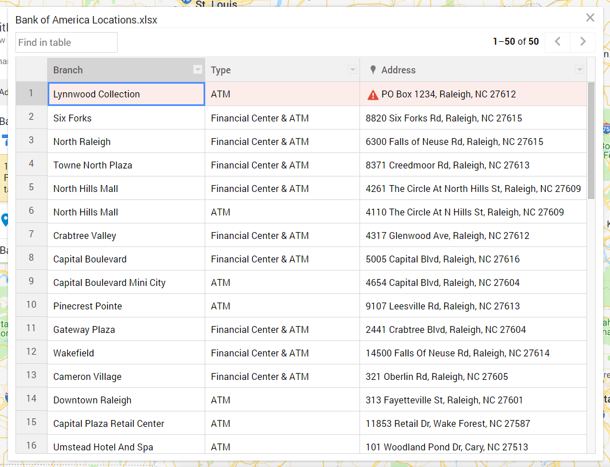The image size is (610, 467).
Task: Select the Cameron Village branch cell
Action: (x=126, y=376)
